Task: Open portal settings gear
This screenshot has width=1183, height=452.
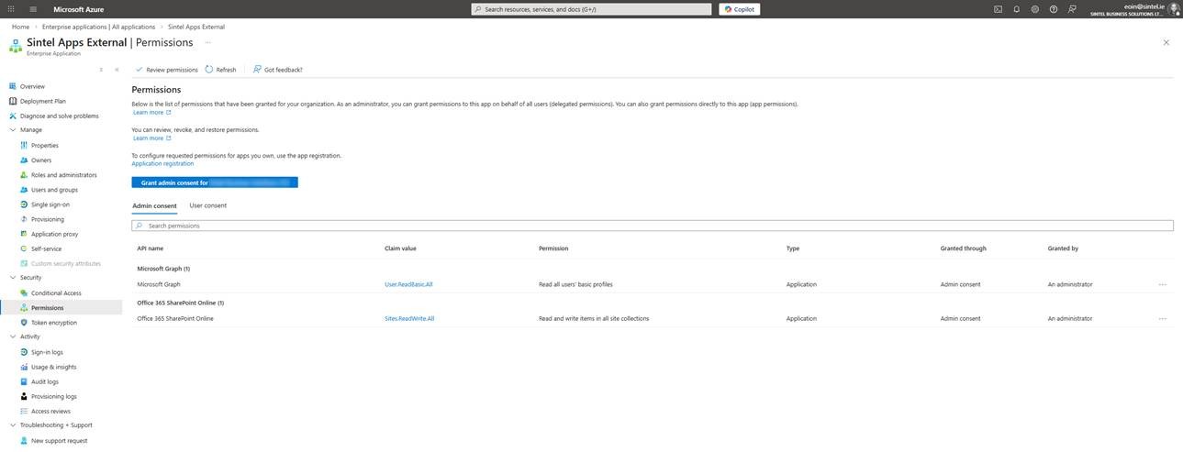Action: pos(1034,9)
